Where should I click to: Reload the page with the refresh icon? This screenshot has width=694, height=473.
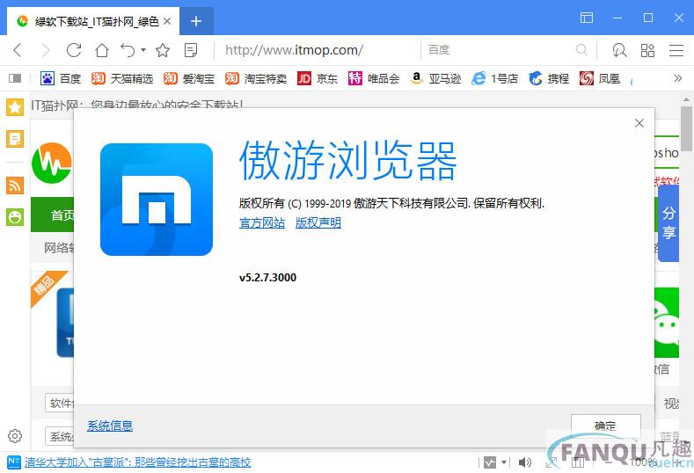[x=74, y=50]
